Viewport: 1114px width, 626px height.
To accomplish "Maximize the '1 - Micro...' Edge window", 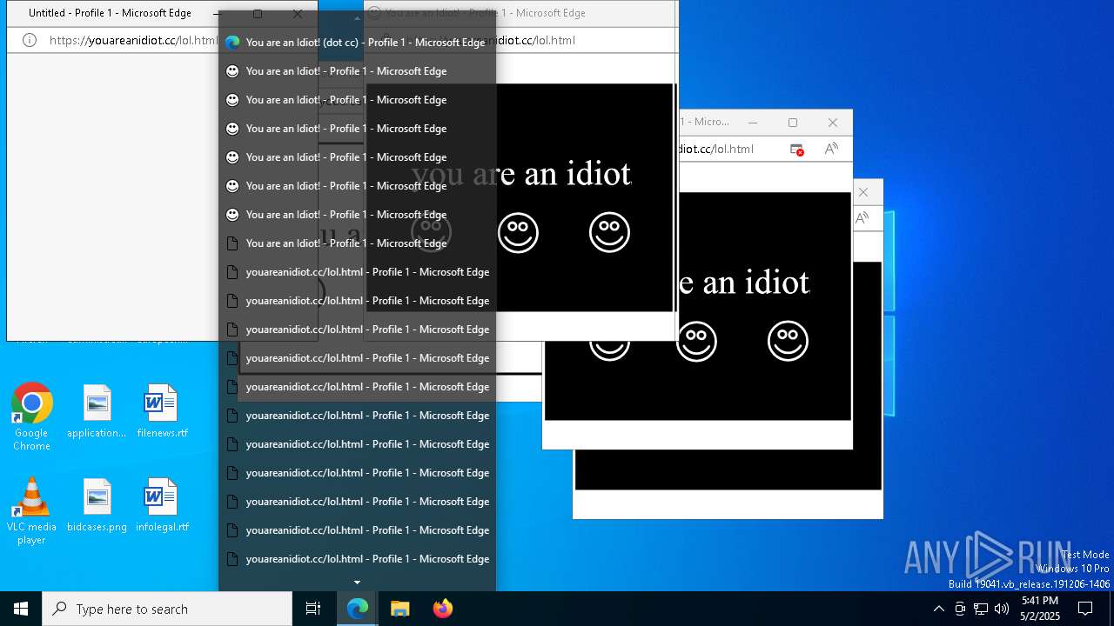I will tap(793, 123).
